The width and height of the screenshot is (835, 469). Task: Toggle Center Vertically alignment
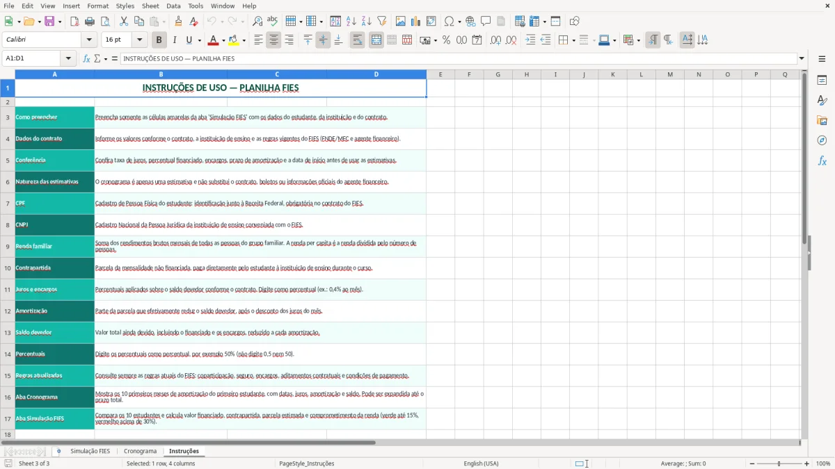[323, 40]
